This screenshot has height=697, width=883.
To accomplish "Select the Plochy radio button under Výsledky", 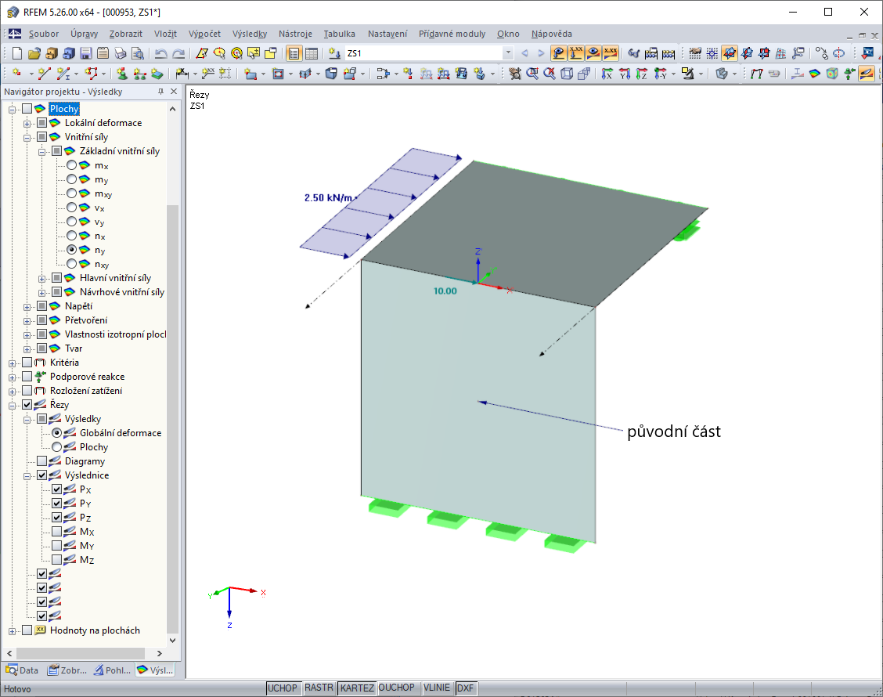I will pyautogui.click(x=57, y=447).
